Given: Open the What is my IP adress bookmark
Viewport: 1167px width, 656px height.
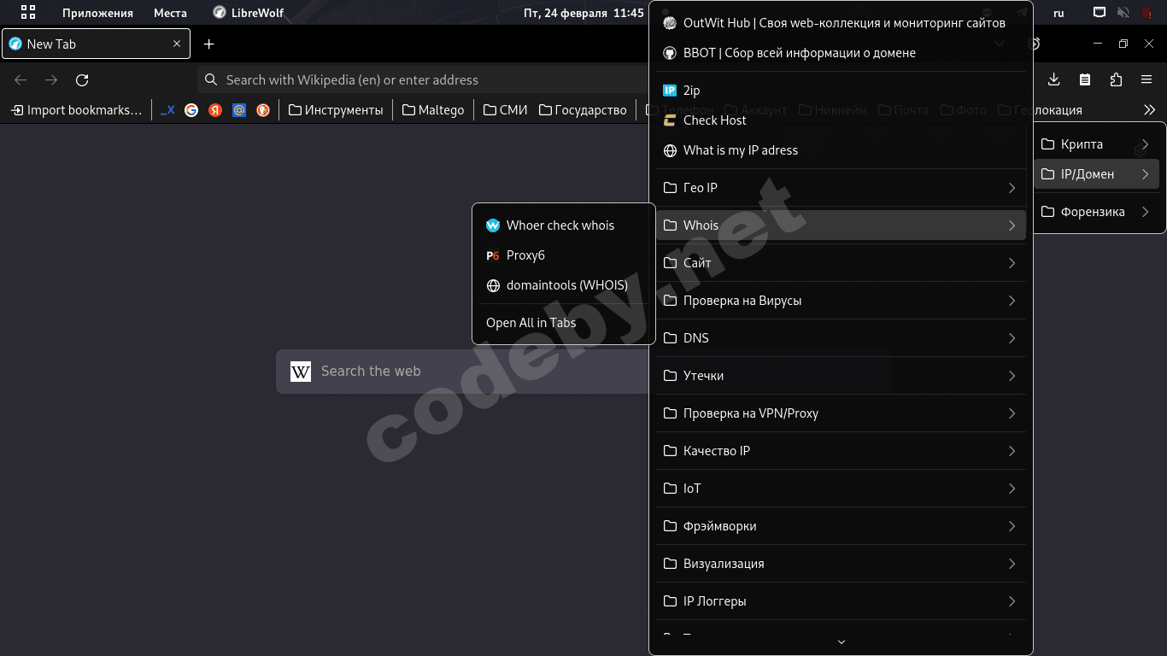Looking at the screenshot, I should click(841, 150).
